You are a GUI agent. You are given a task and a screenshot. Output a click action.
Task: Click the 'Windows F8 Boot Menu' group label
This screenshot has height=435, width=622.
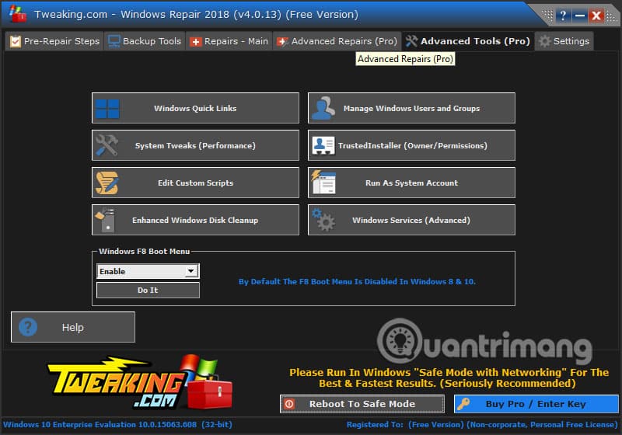(144, 251)
